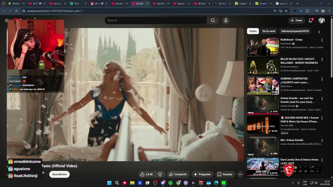The width and height of the screenshot is (333, 187).
Task: Click Sara Landry live at Dance Arena title
Action: pos(299,162)
